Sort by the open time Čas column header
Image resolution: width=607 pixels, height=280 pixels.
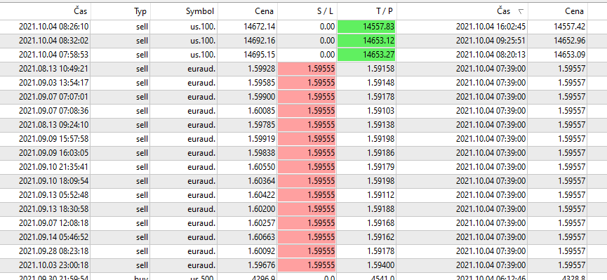pos(45,11)
